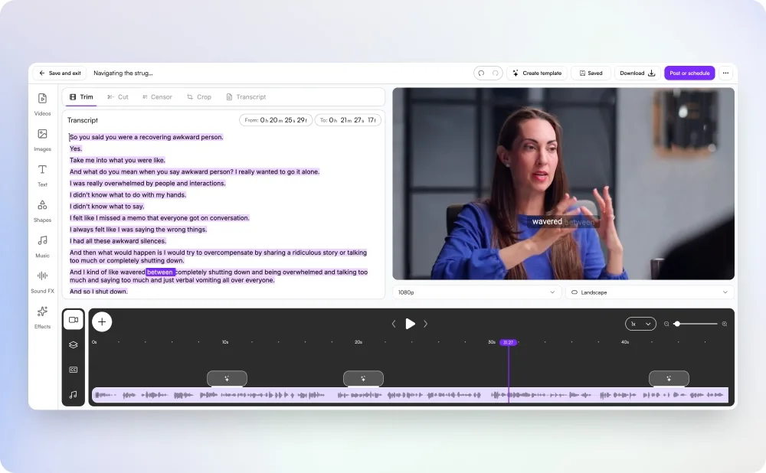The height and width of the screenshot is (473, 766).
Task: Open the Sound FX panel
Action: click(42, 282)
